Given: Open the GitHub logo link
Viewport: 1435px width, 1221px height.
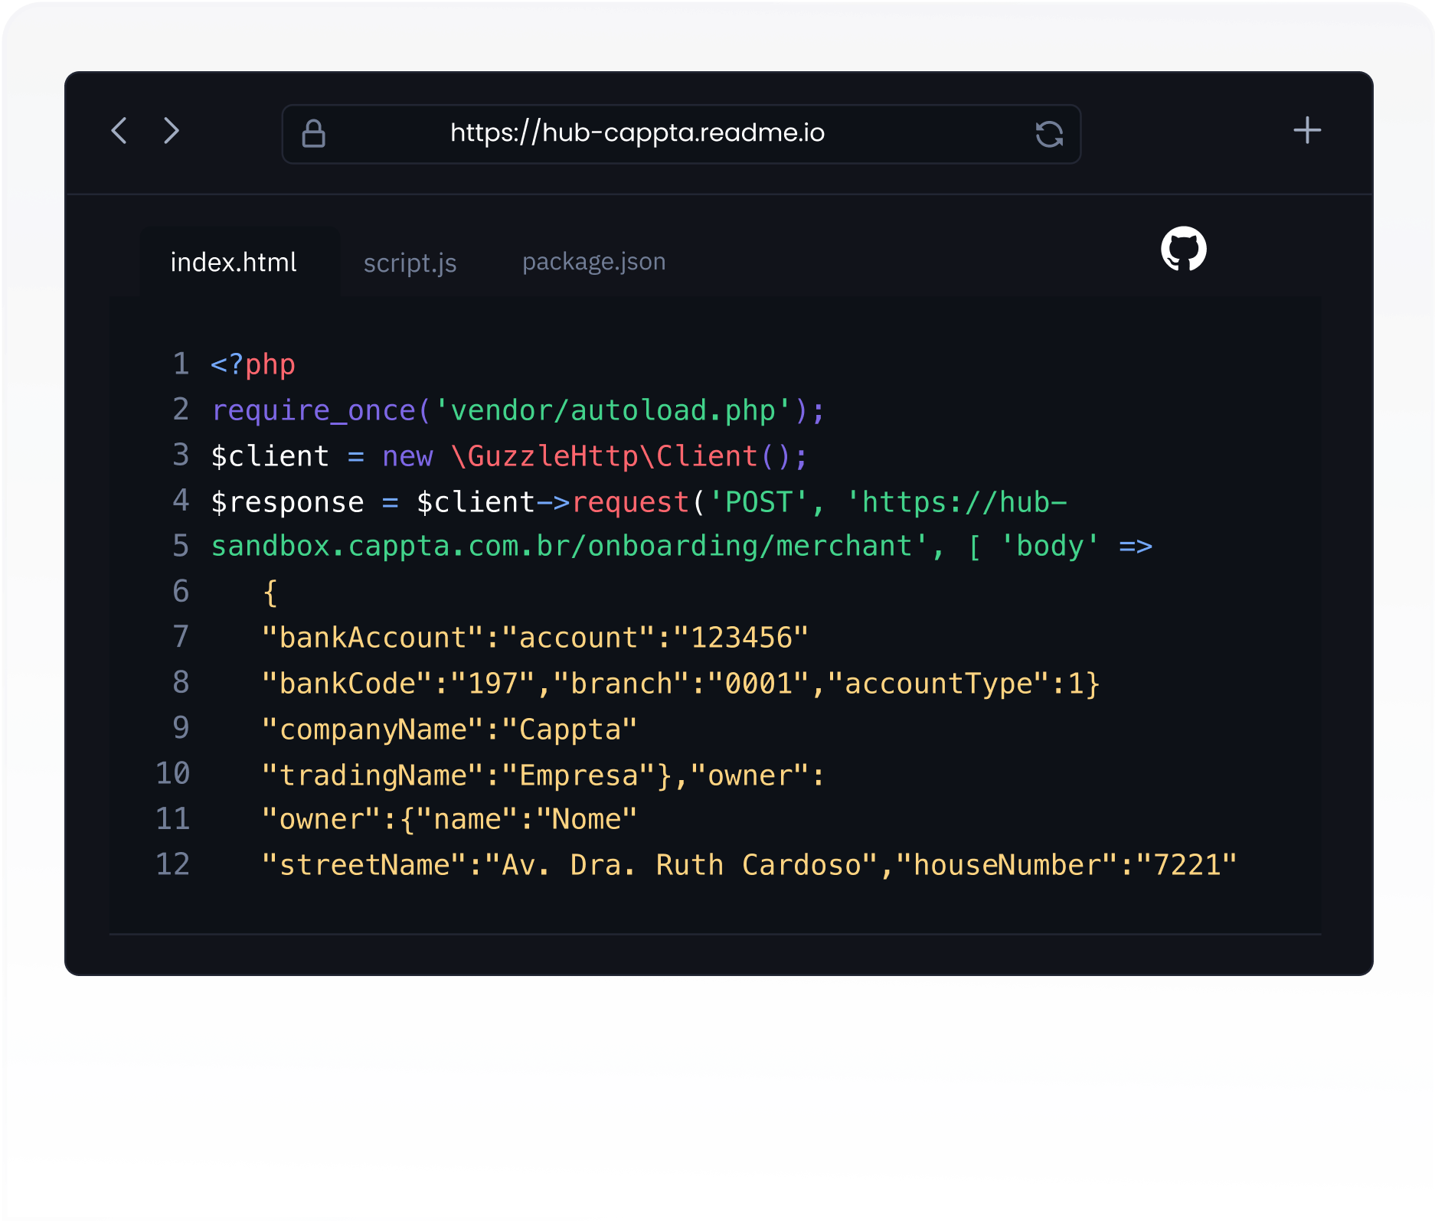Looking at the screenshot, I should coord(1183,249).
